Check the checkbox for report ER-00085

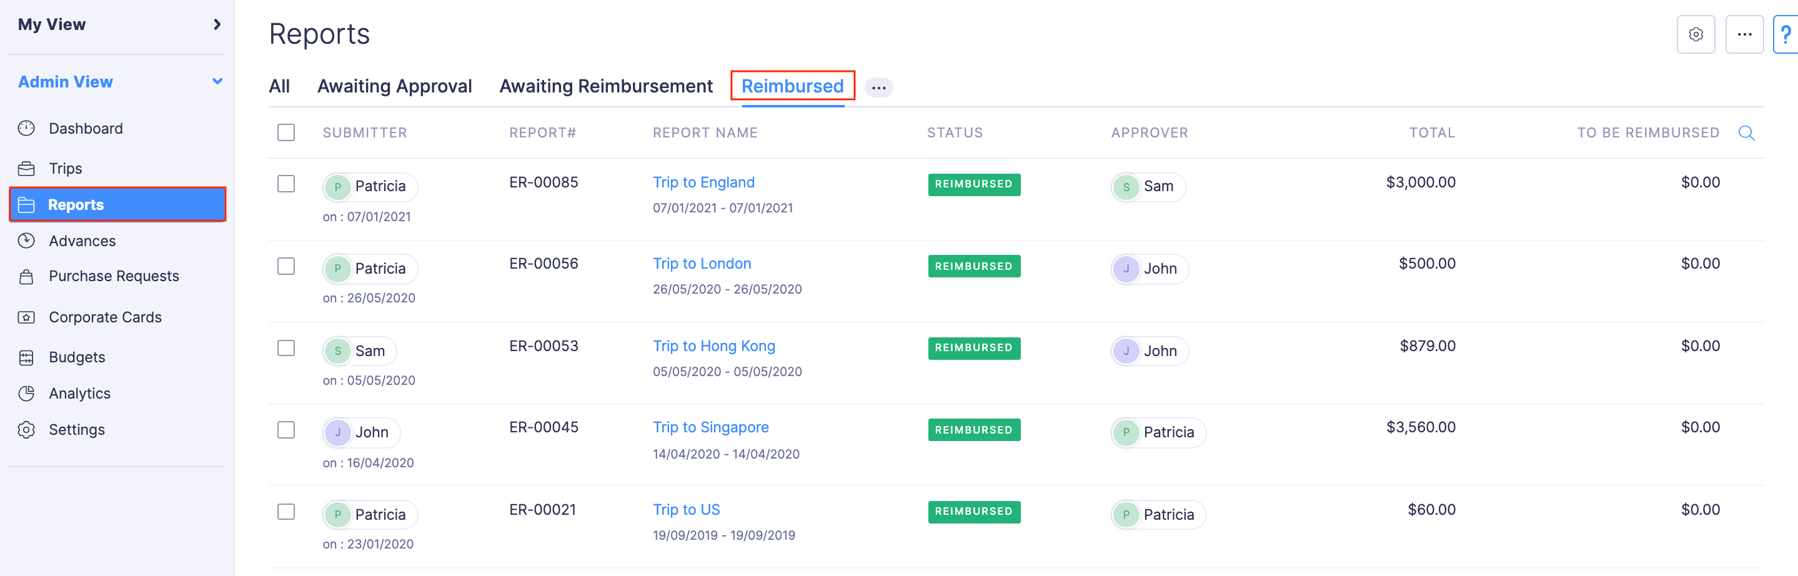pyautogui.click(x=286, y=184)
